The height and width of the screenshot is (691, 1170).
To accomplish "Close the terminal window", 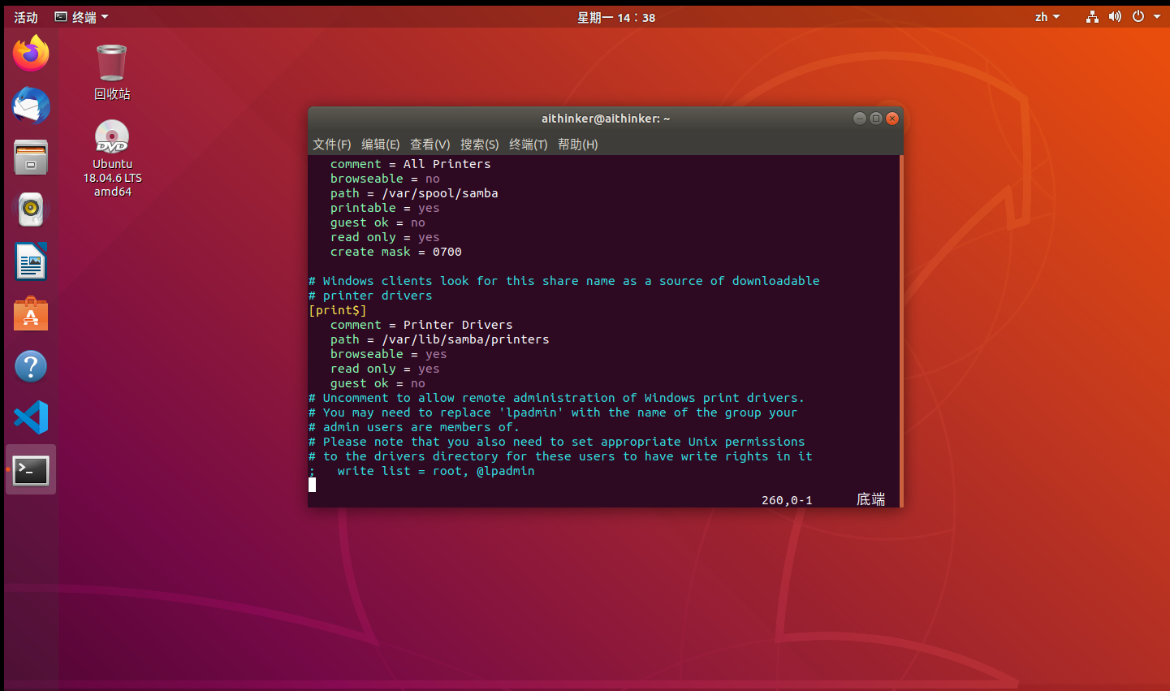I will tap(892, 119).
